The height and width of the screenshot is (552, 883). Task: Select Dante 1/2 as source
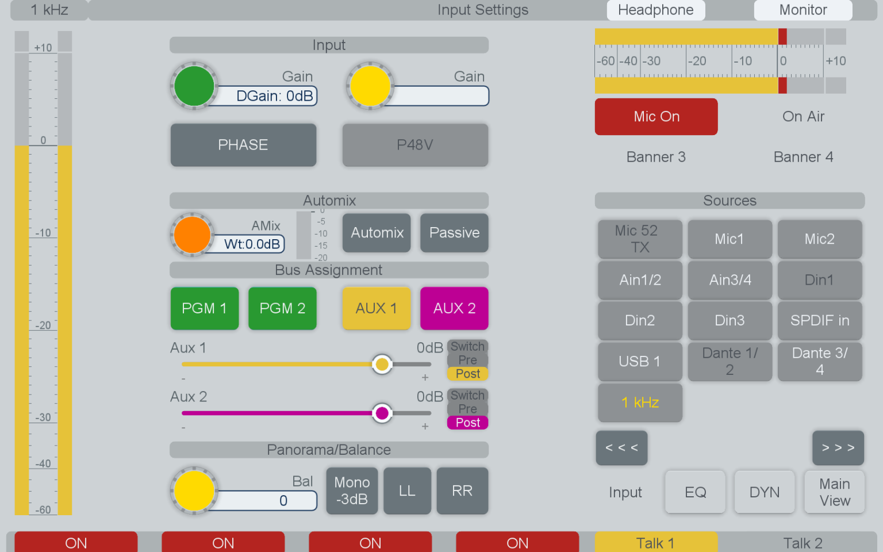730,362
